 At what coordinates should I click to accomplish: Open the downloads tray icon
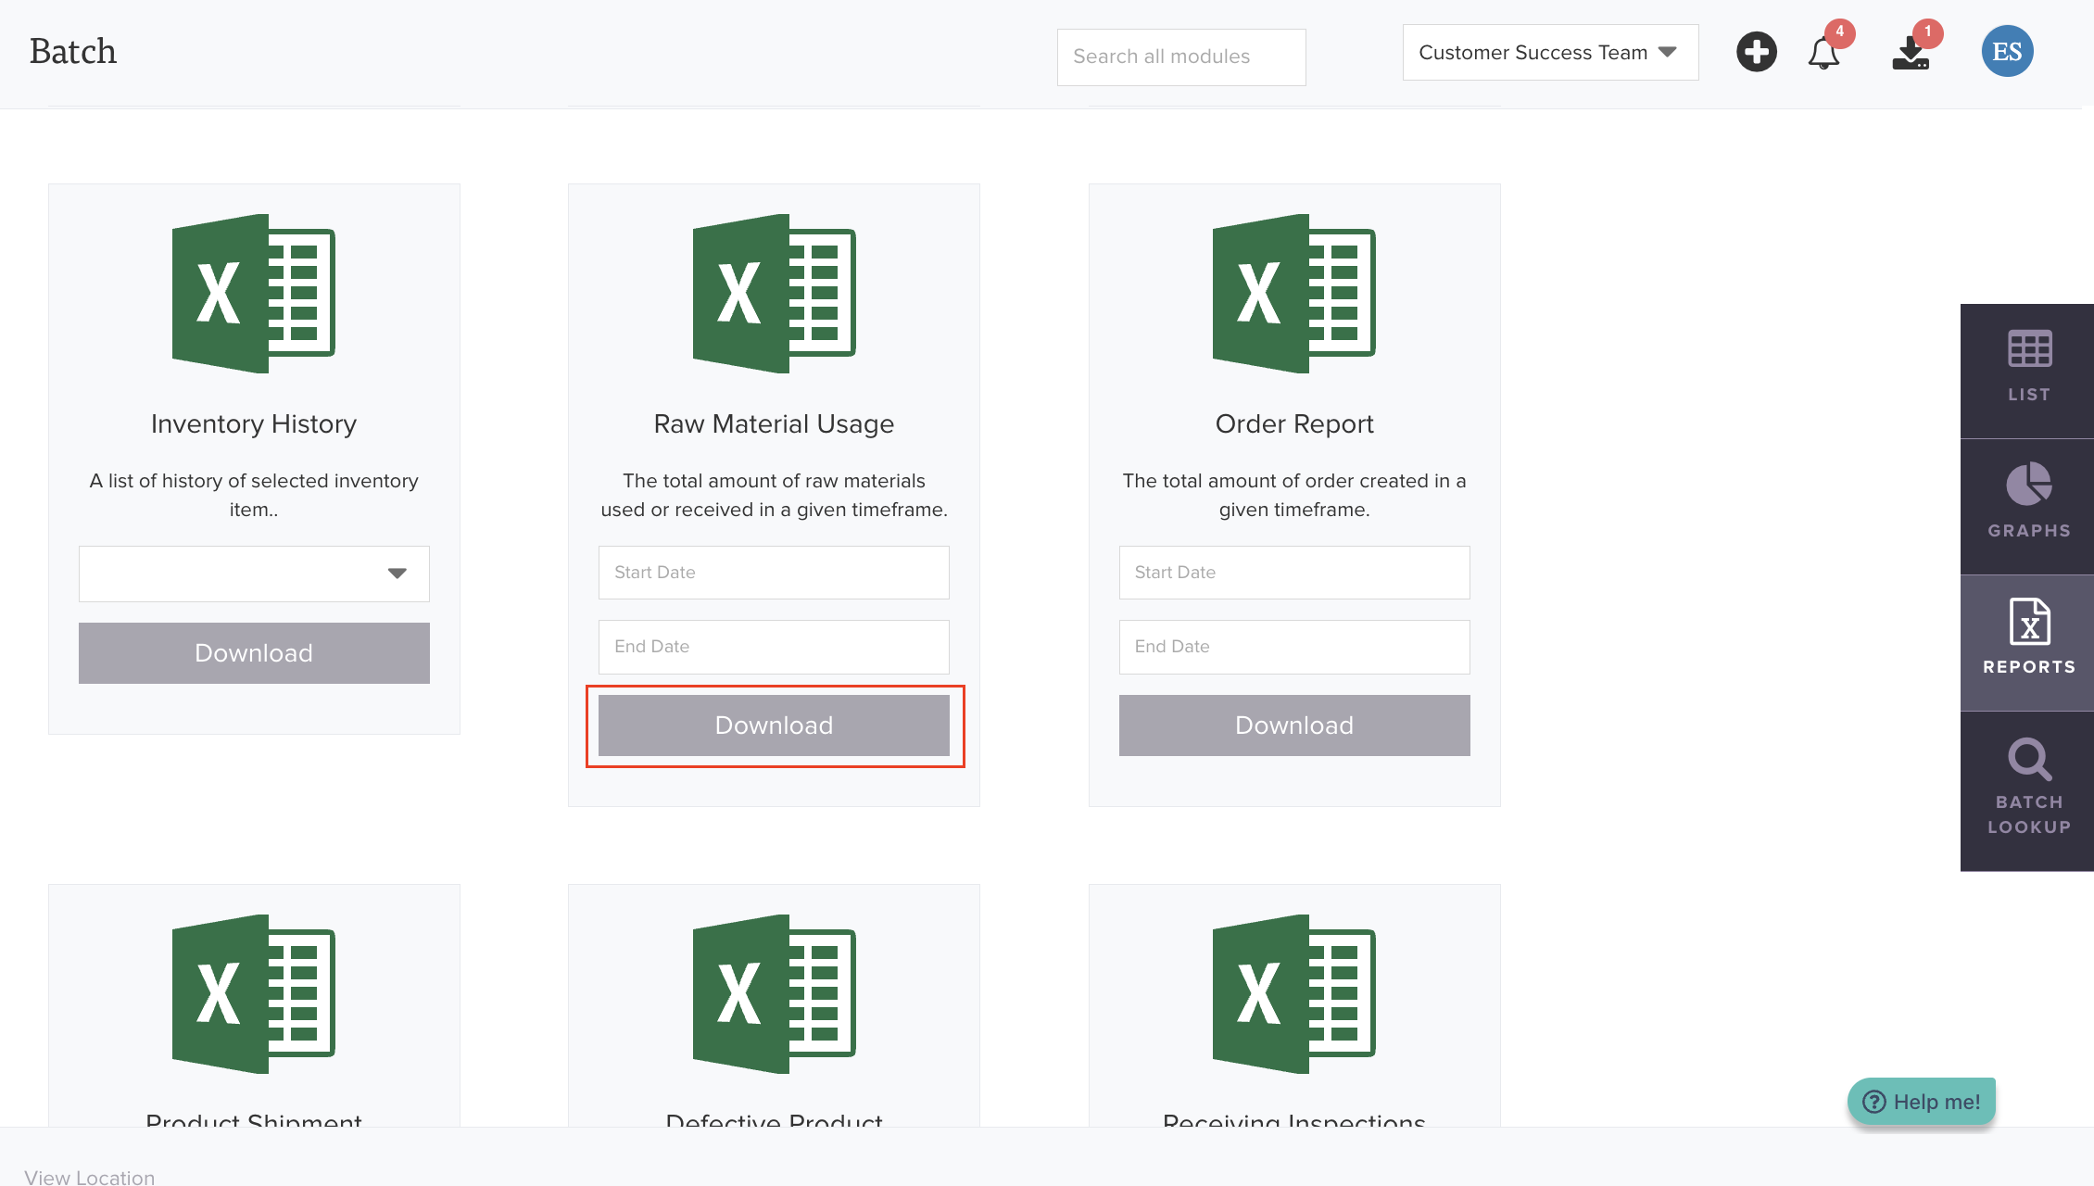click(x=1911, y=53)
